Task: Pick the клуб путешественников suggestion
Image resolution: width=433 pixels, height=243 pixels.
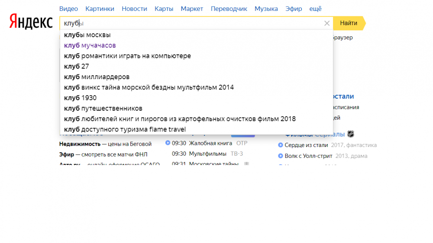Action: [103, 109]
